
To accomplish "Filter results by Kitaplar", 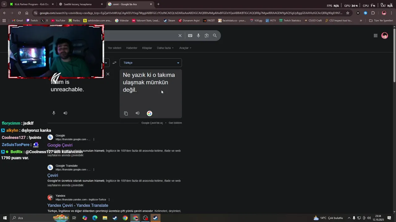I will pyautogui.click(x=147, y=48).
